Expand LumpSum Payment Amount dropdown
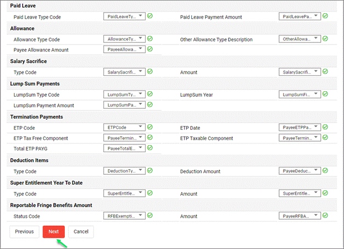344x249 pixels. tap(124, 105)
